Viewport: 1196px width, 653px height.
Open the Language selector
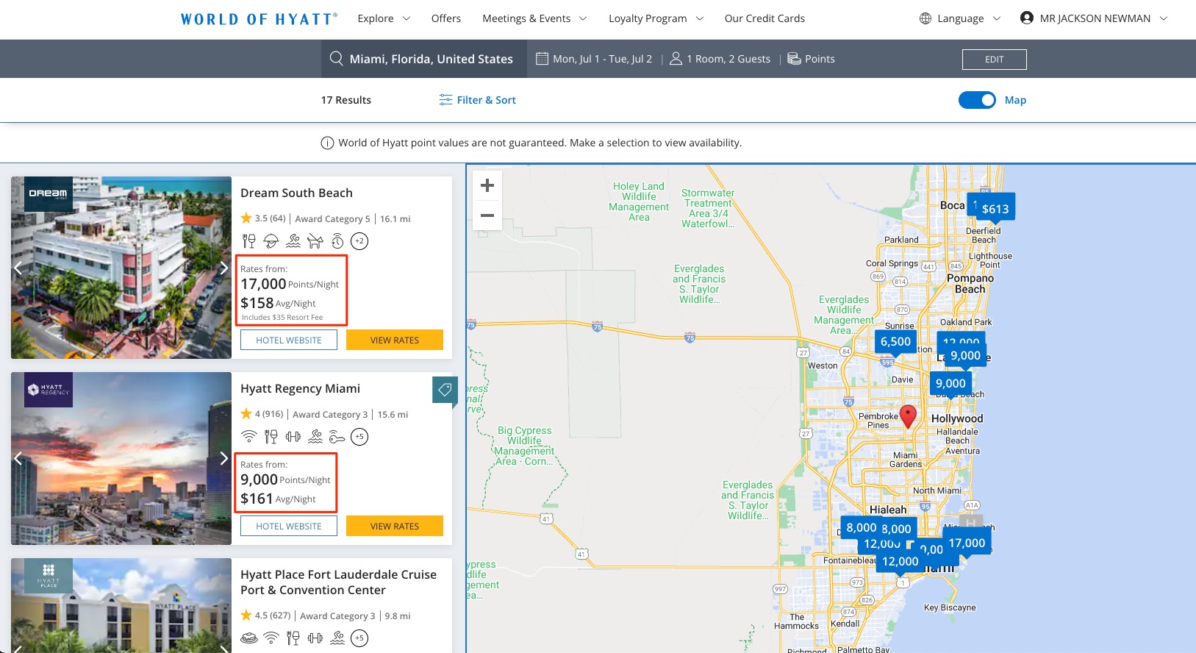pos(960,18)
